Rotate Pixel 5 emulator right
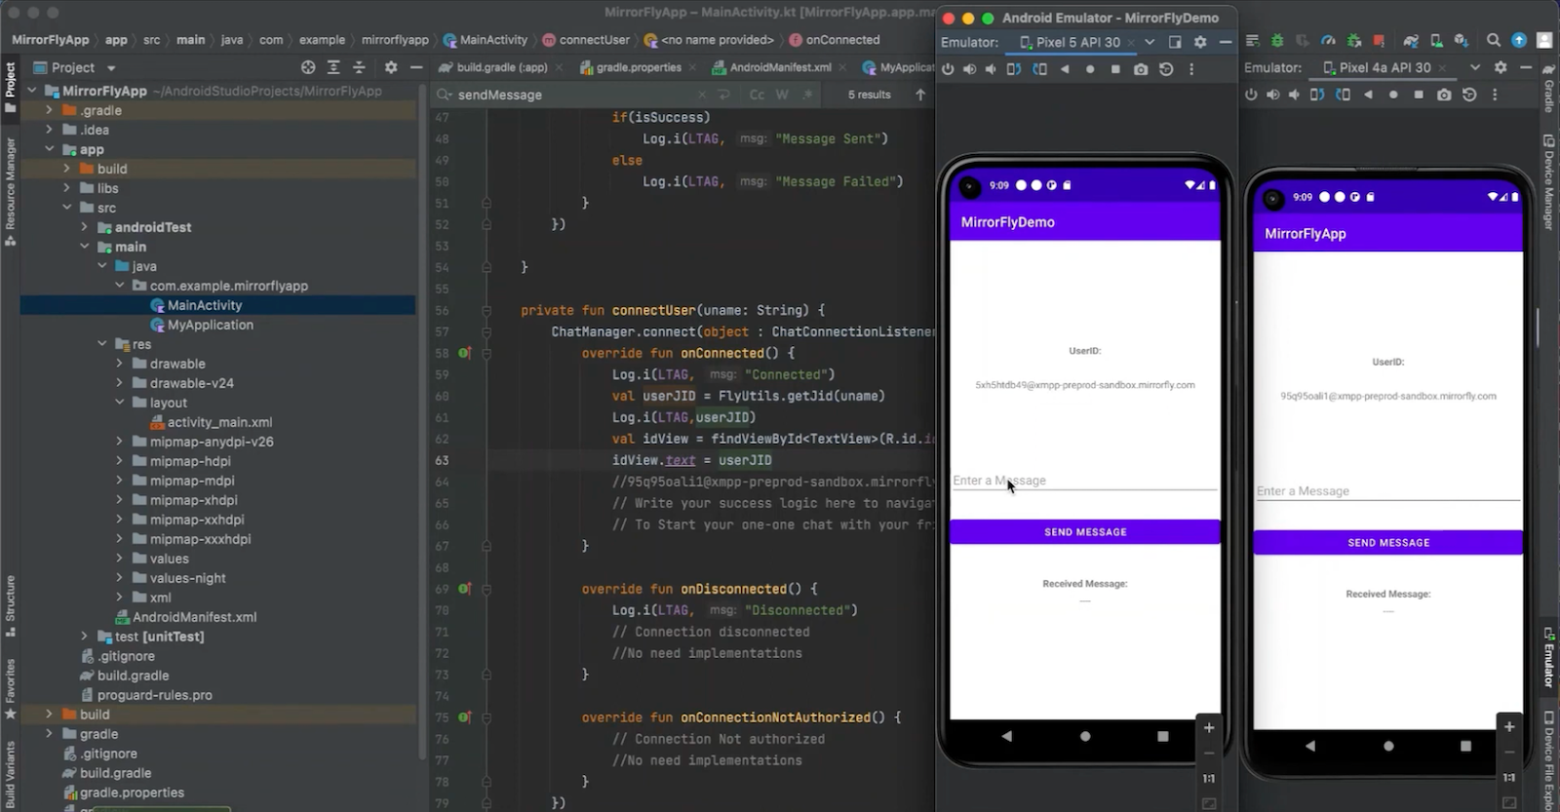The image size is (1560, 812). click(x=1039, y=69)
